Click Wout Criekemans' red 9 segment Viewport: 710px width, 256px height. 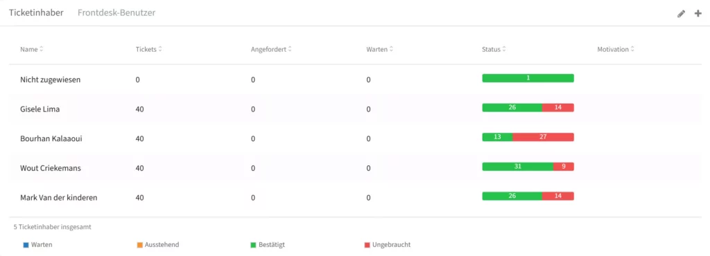pos(564,167)
